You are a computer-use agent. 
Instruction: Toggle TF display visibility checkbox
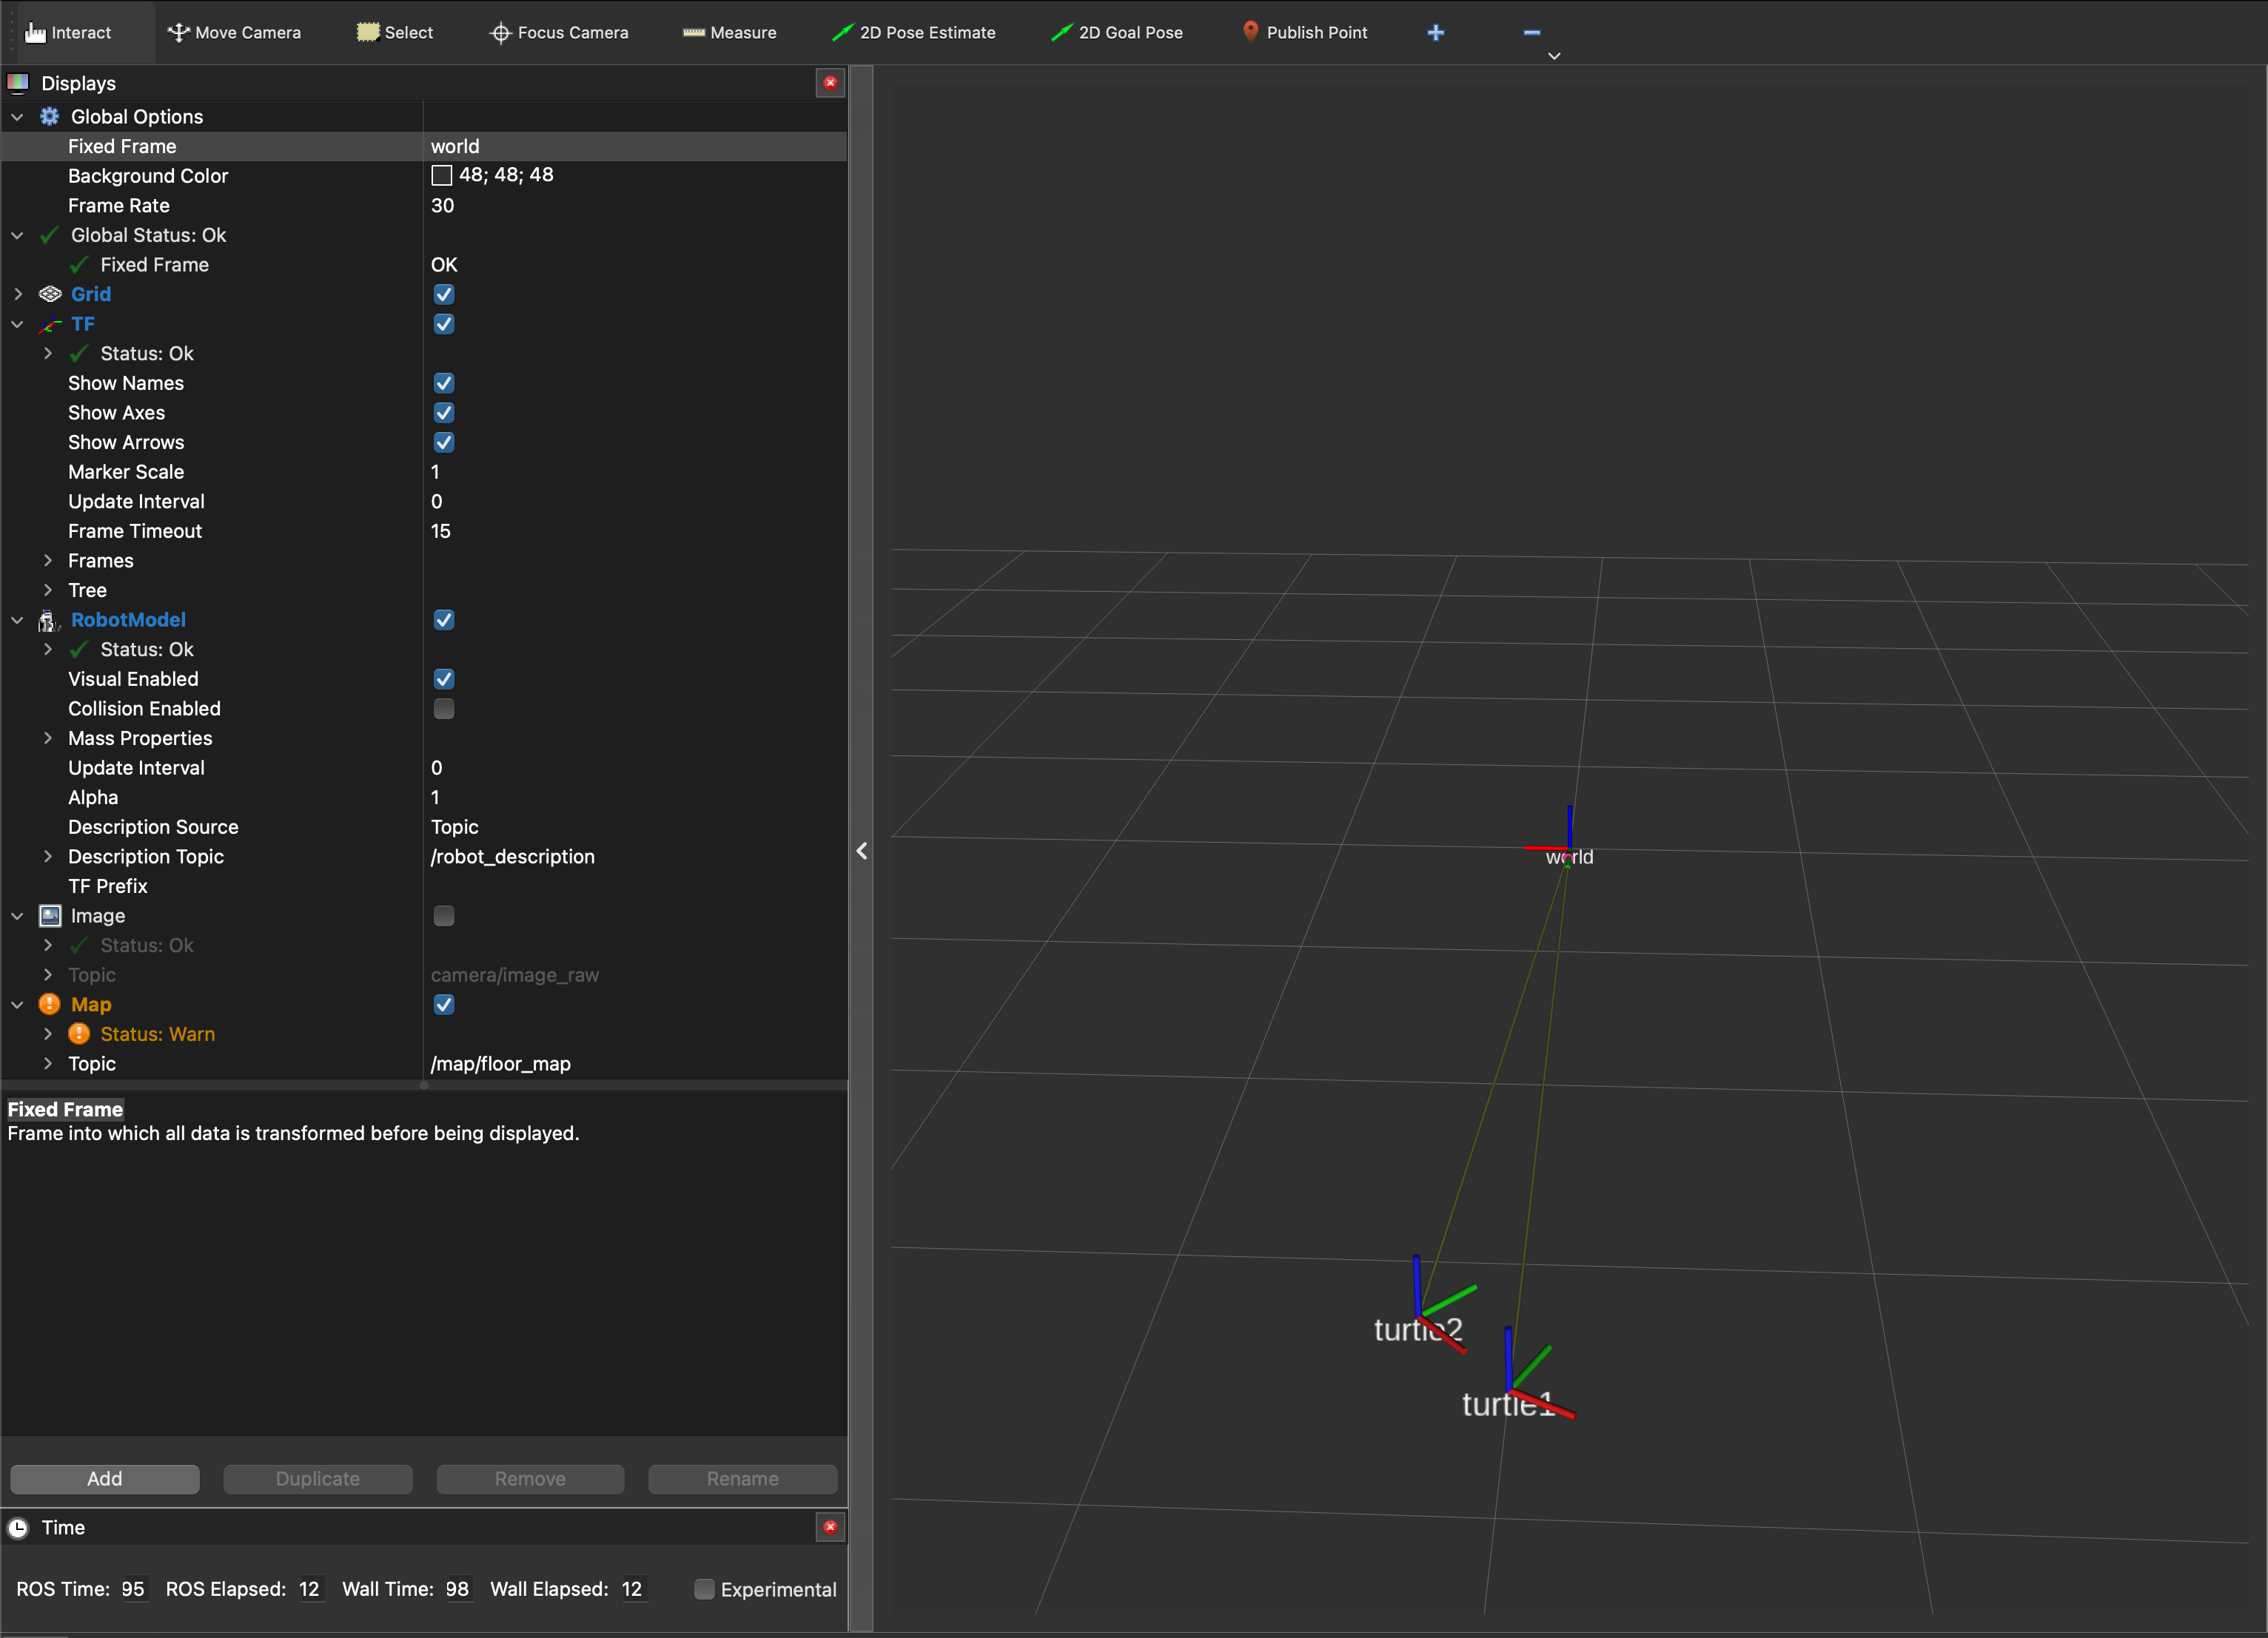point(442,324)
